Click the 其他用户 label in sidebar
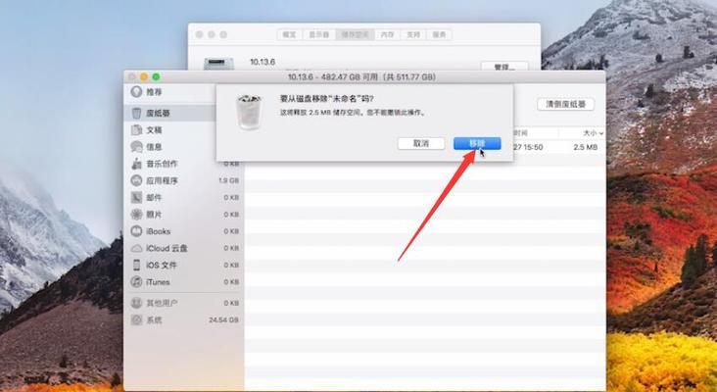This screenshot has height=392, width=717. 162,303
